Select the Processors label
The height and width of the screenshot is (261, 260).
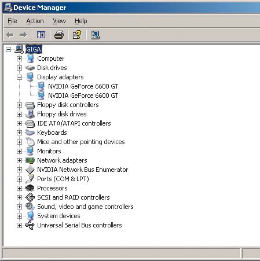click(52, 188)
